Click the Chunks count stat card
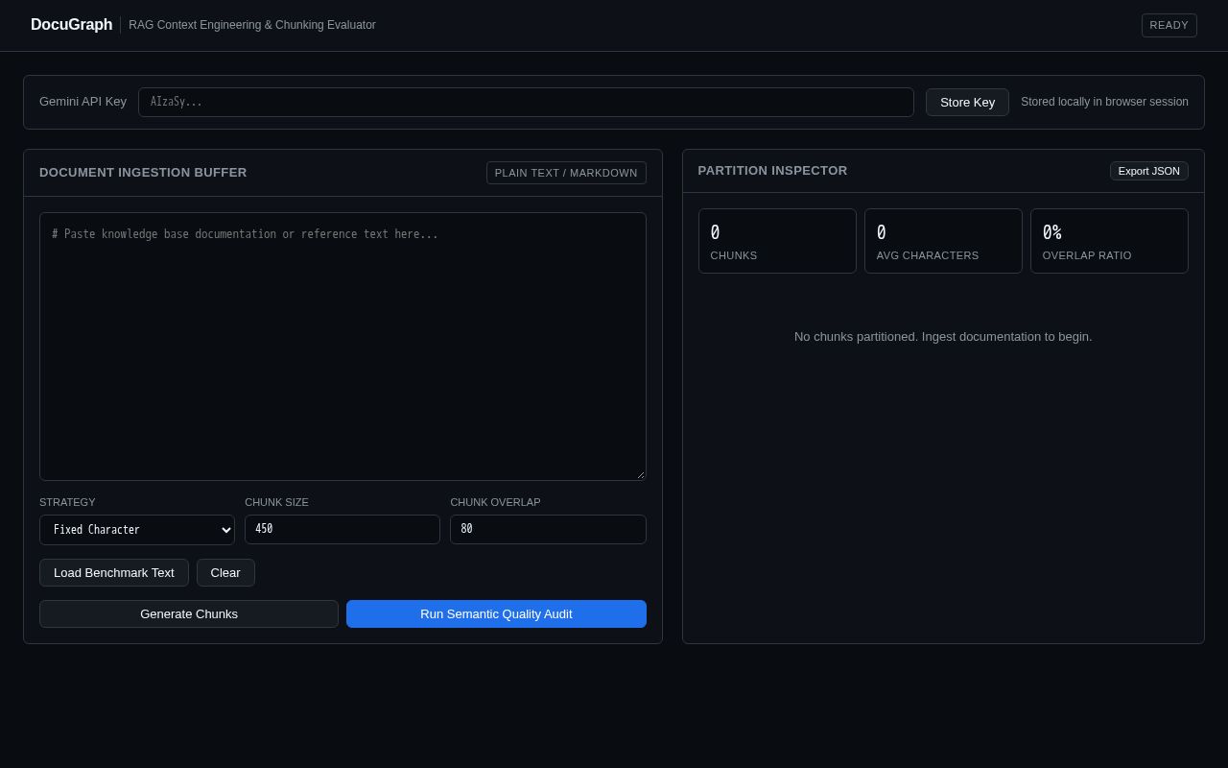This screenshot has height=768, width=1228. coord(777,241)
